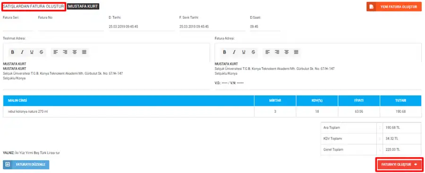Viewport: 425px width, 173px height.
Task: Click Strikethrough in Fatura Adresi editor
Action: pos(253,52)
